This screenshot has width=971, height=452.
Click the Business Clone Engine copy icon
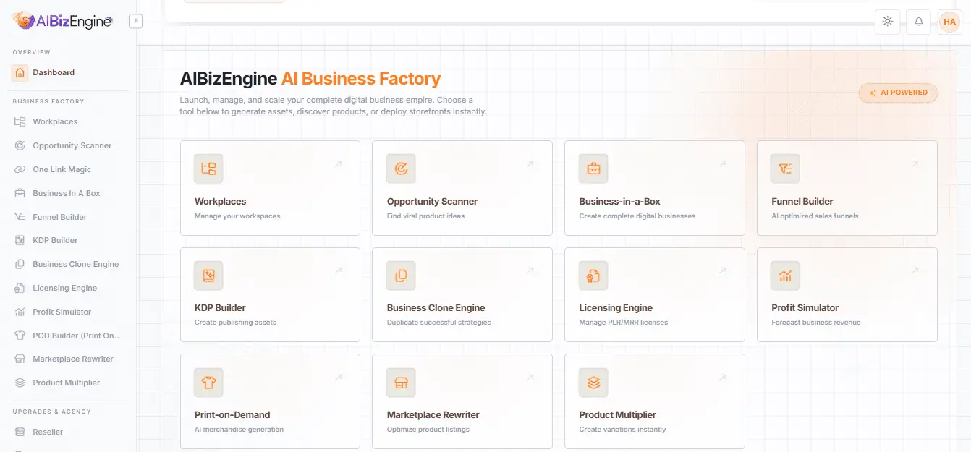[401, 276]
